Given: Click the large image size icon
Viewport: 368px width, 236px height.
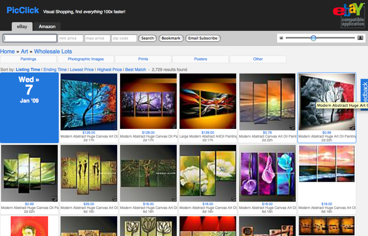Looking at the screenshot, I should tap(360, 38).
